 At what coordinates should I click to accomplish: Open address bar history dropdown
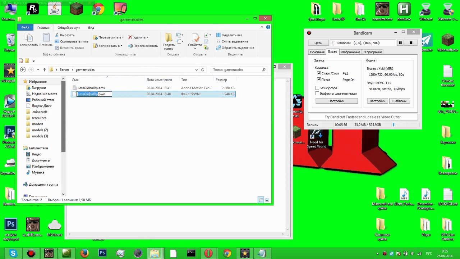tap(197, 70)
